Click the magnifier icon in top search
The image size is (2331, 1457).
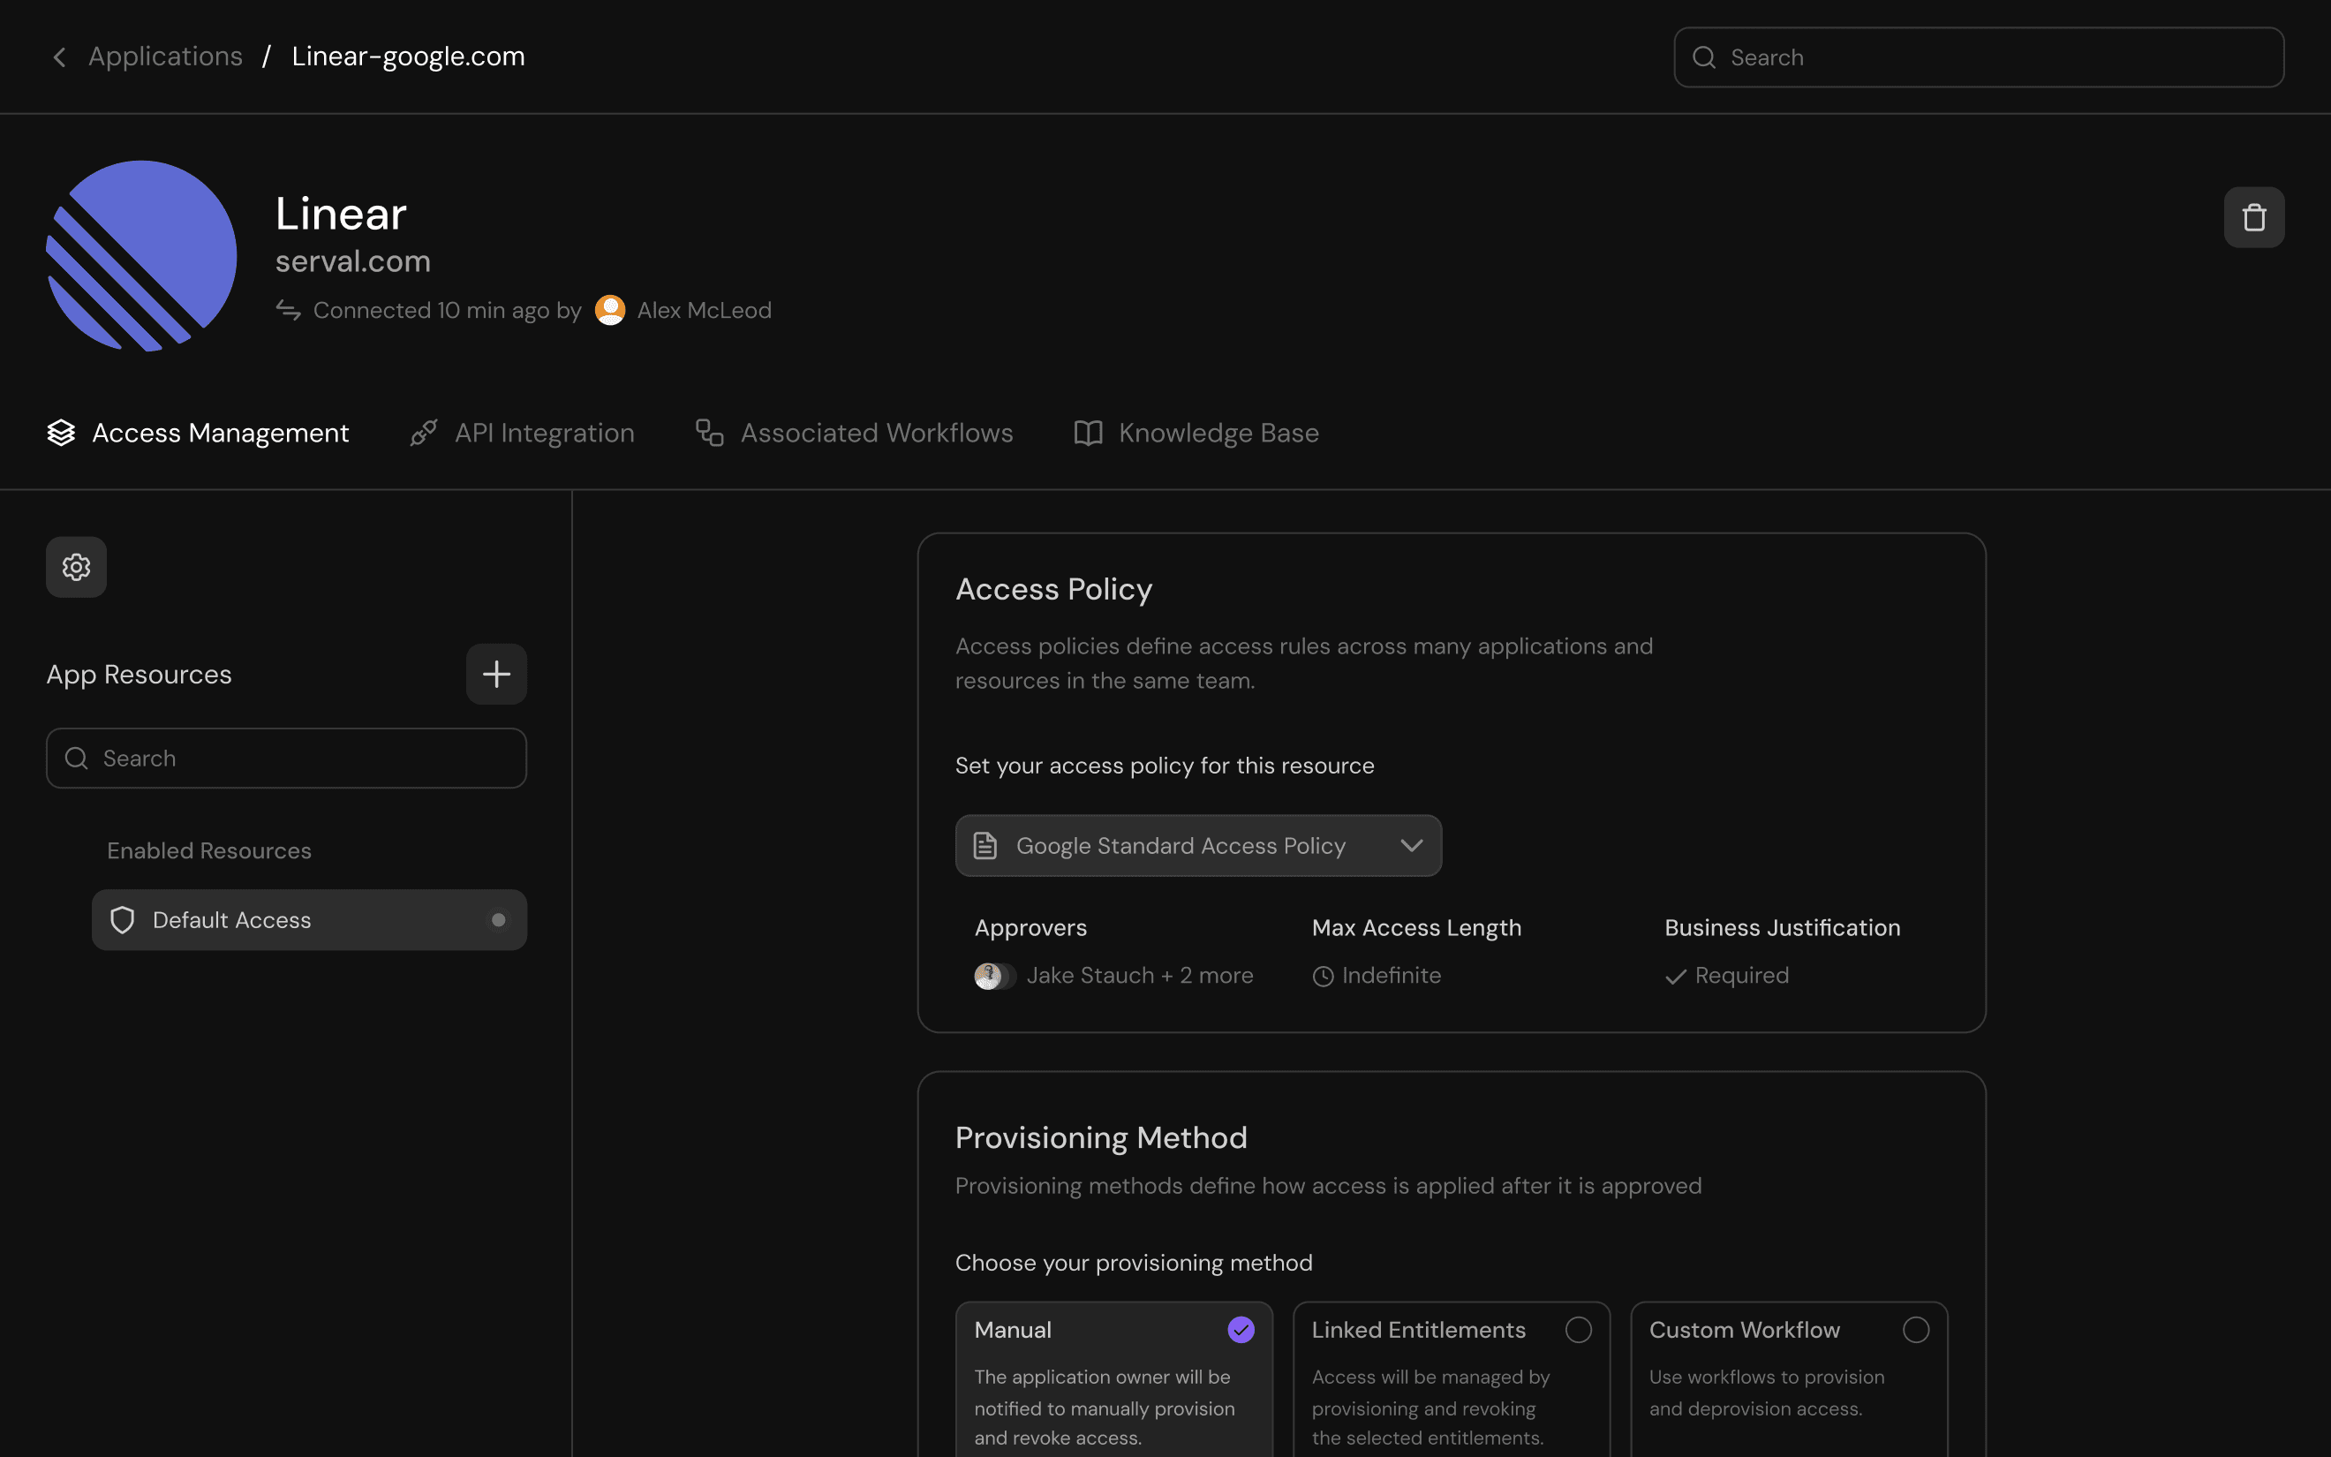coord(1704,57)
